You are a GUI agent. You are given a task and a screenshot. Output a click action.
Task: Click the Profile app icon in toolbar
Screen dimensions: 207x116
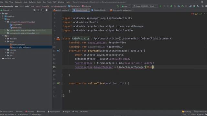pos(179,6)
